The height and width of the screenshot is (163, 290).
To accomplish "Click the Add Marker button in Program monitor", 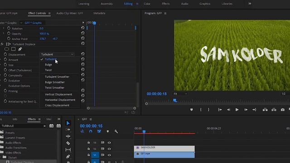I will tap(191, 110).
